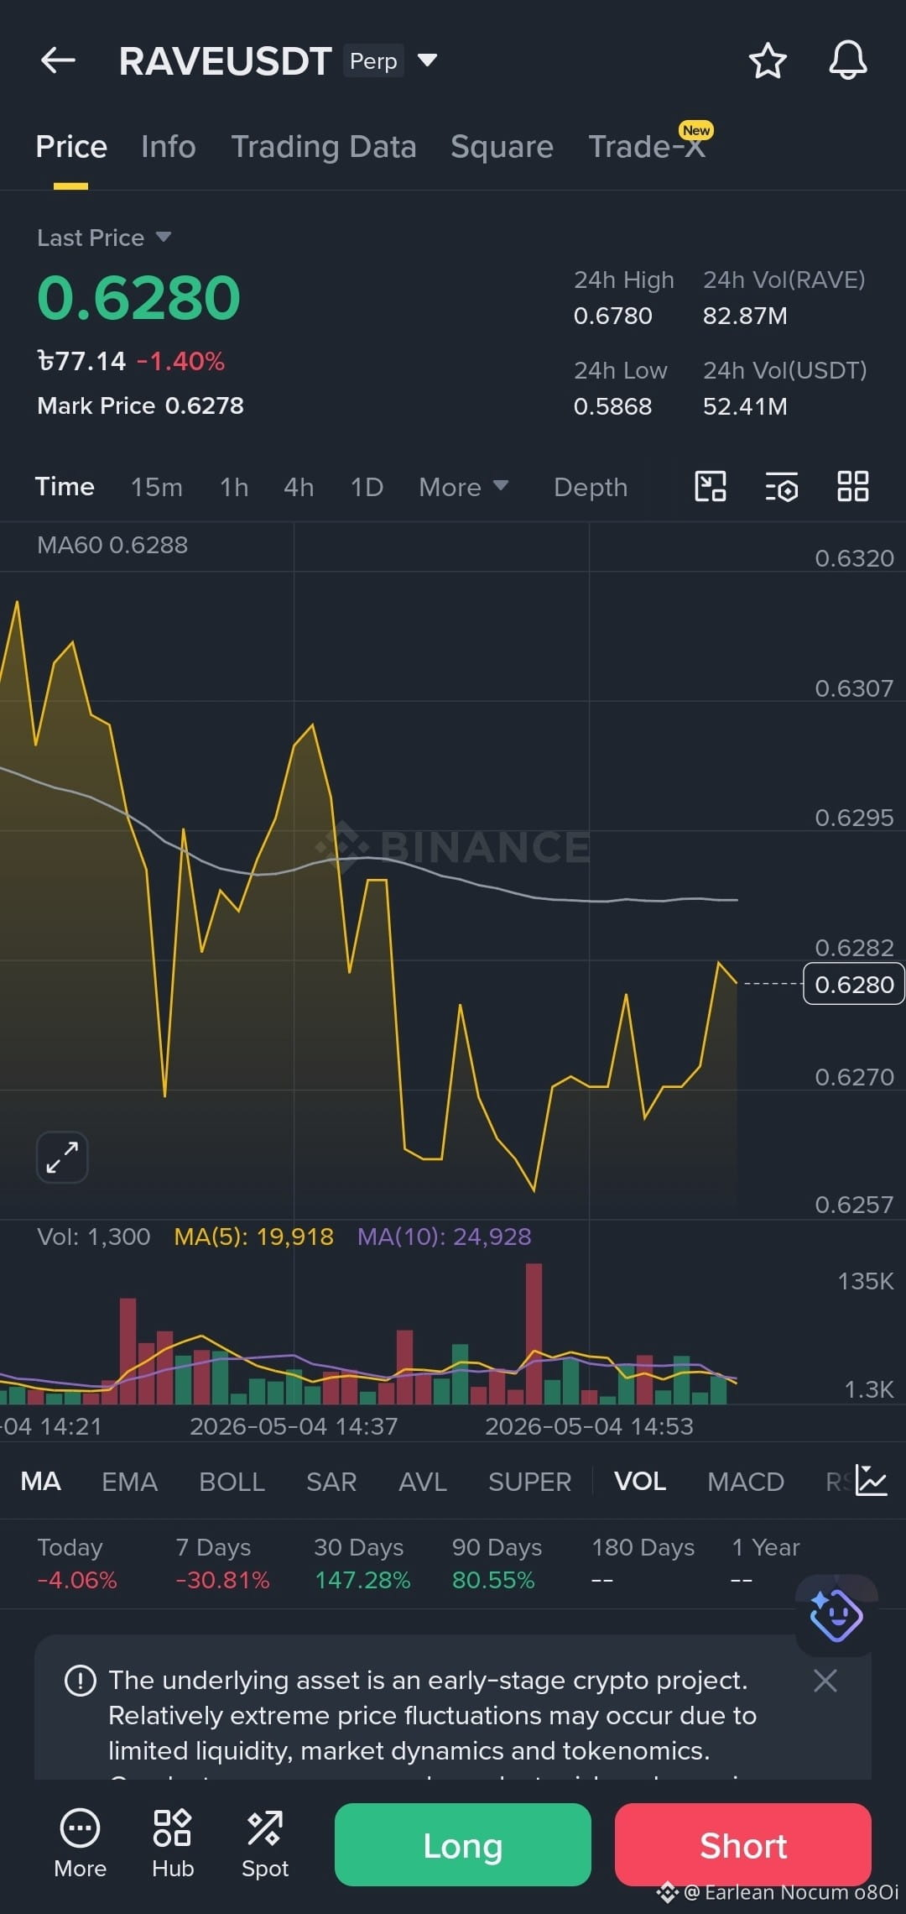Toggle the BOLL indicator
906x1914 pixels.
232,1482
